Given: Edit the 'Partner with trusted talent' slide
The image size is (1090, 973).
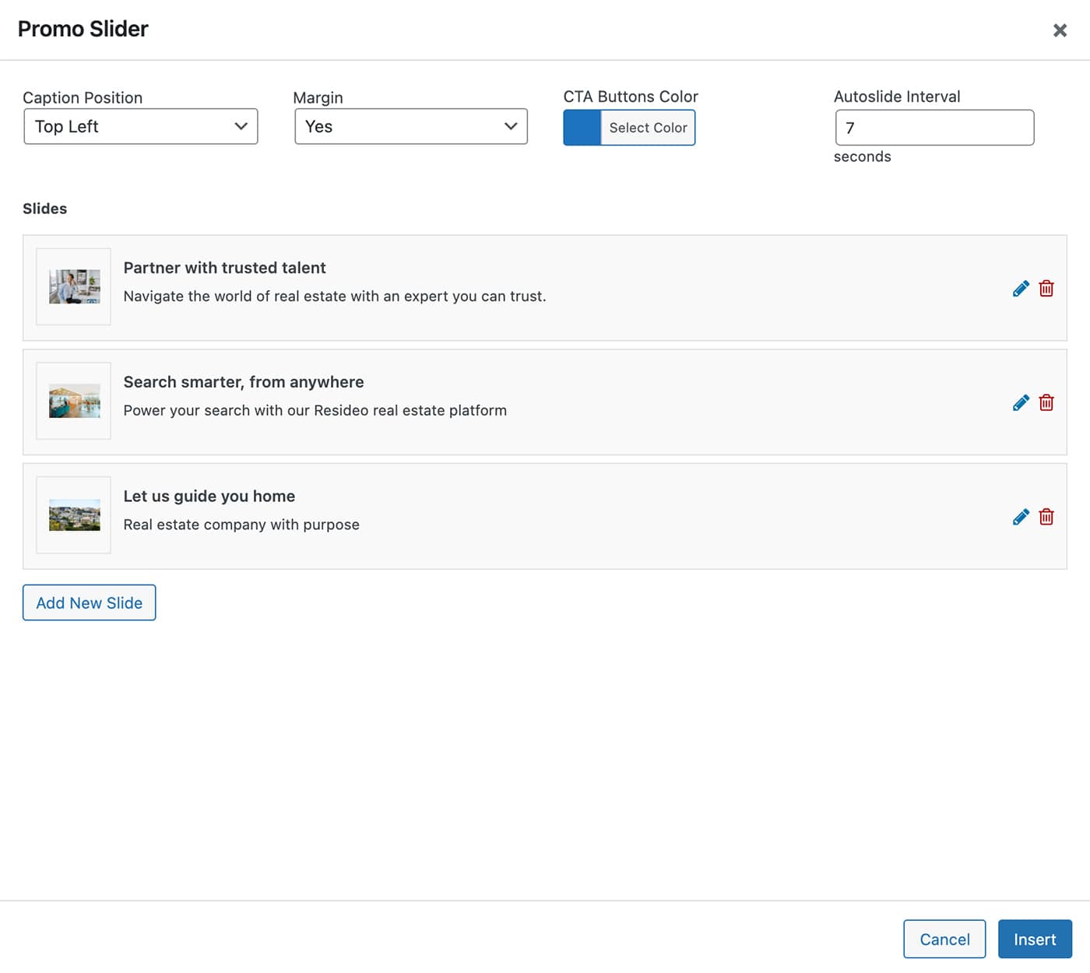Looking at the screenshot, I should tap(1021, 289).
